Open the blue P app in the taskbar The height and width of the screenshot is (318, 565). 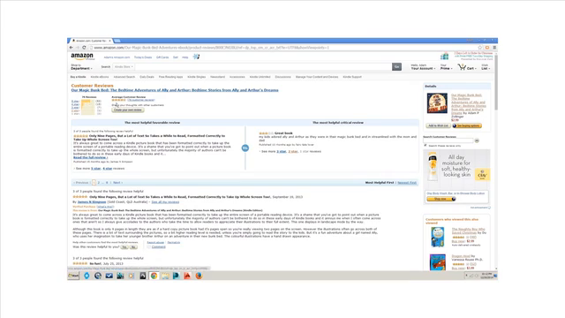(177, 276)
